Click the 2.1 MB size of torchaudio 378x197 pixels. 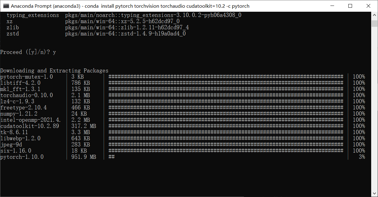[81, 95]
